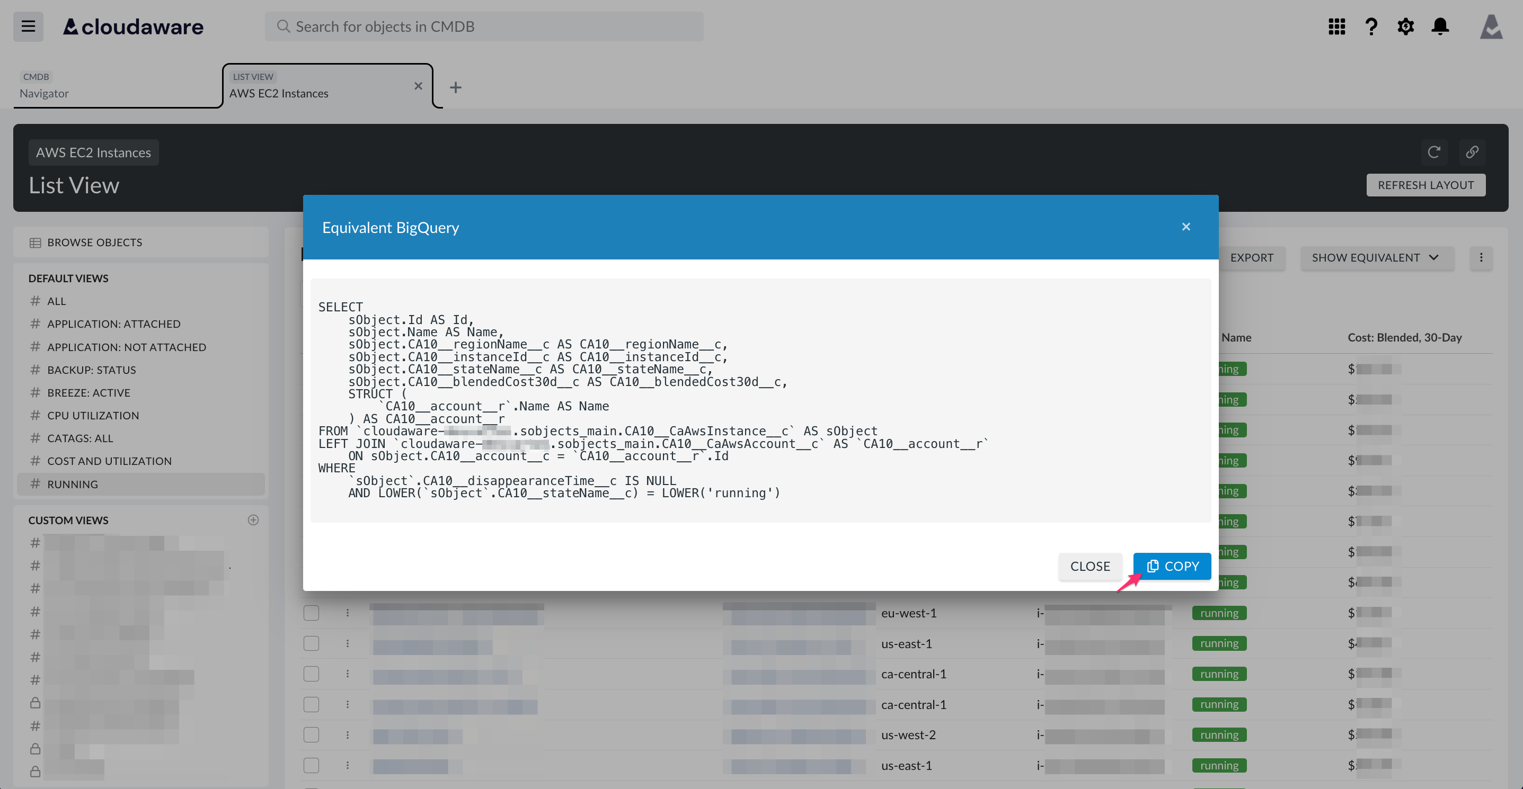1523x789 pixels.
Task: Add a new custom view
Action: 253,519
